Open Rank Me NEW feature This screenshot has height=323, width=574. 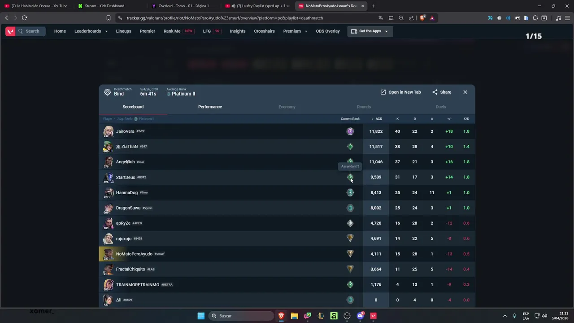click(x=179, y=31)
